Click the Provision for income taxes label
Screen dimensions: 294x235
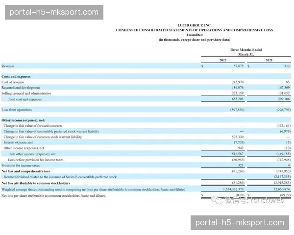[x=21, y=165]
